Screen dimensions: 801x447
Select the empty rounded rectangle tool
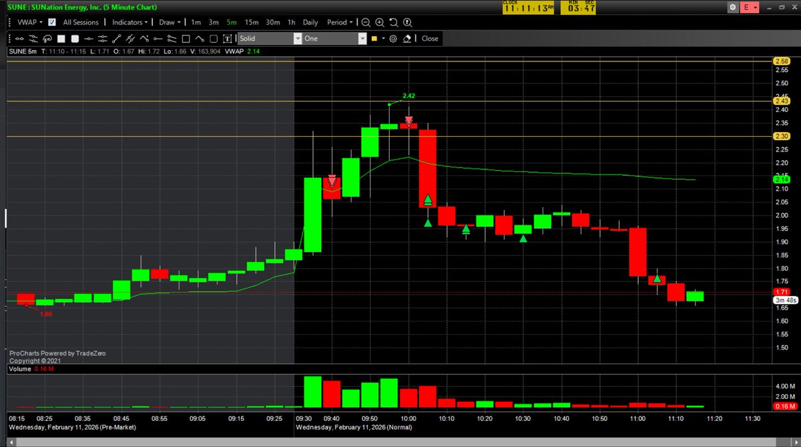click(213, 39)
